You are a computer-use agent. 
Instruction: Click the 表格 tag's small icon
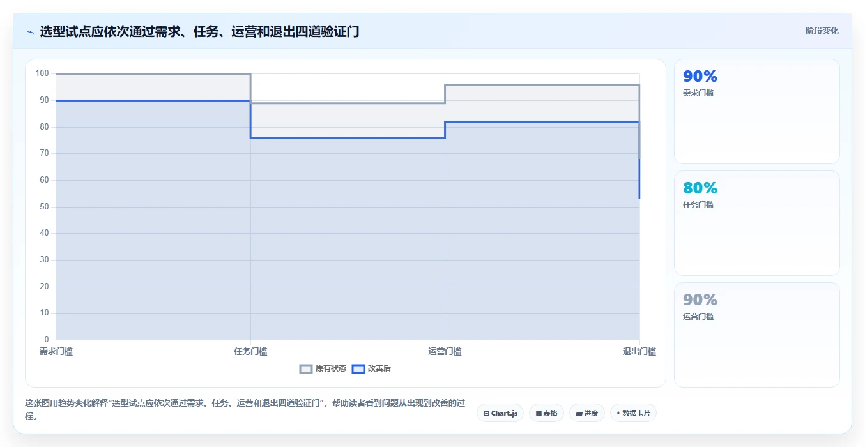539,414
